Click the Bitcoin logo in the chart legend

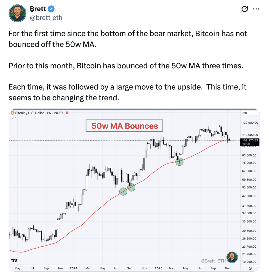(x=13, y=113)
